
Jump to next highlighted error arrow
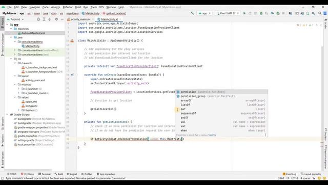pyautogui.click(x=321, y=25)
